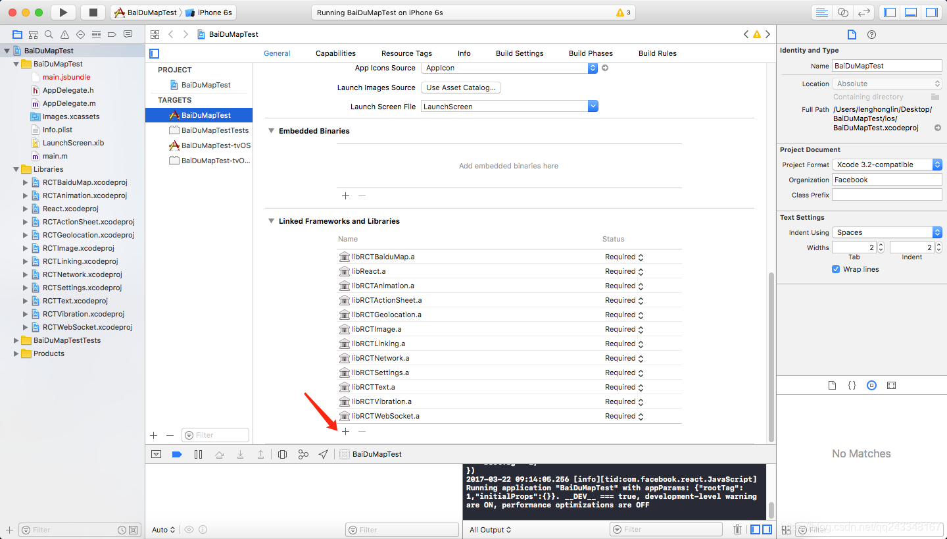This screenshot has height=539, width=947.
Task: Increment the Tab width stepper
Action: pyautogui.click(x=881, y=245)
